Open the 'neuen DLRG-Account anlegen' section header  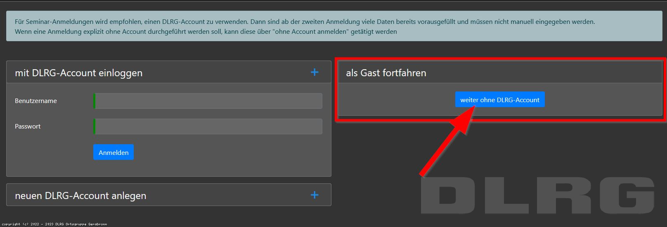click(x=80, y=196)
